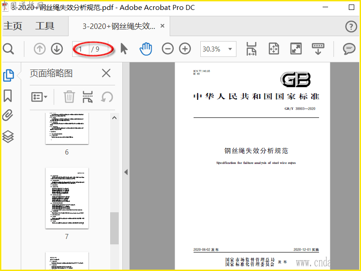Click the English subtitle Specification for failure analysis
Screen dimensions: 361x271
click(x=256, y=163)
